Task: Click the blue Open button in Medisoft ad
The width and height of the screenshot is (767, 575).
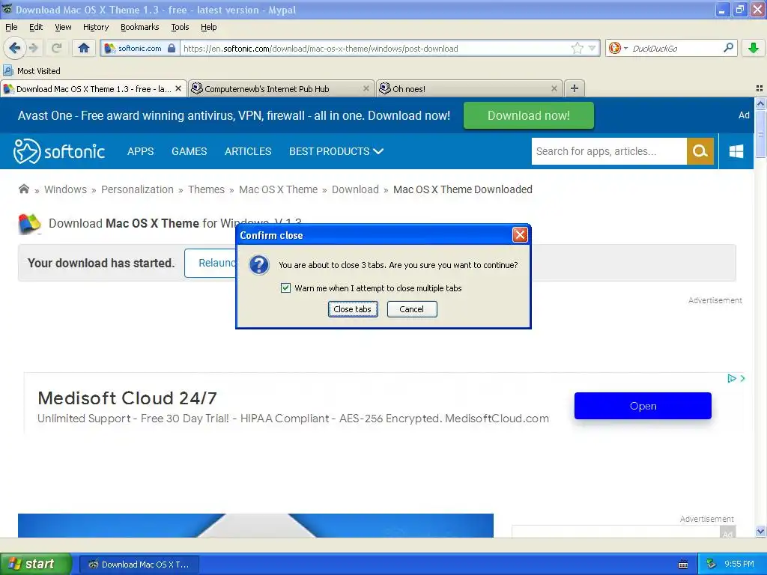Action: click(x=643, y=406)
